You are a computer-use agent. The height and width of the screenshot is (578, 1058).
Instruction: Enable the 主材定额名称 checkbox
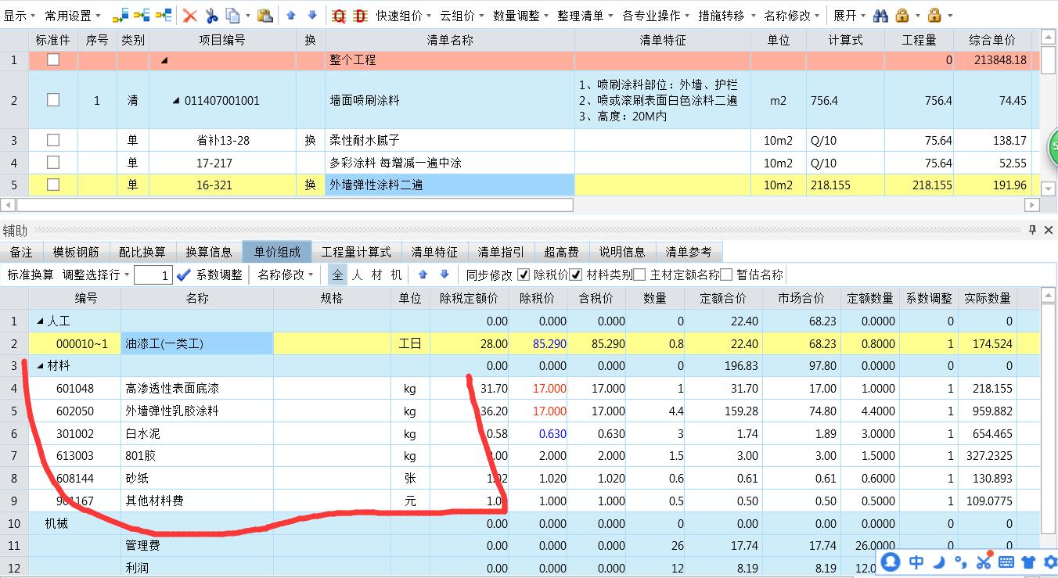(639, 275)
